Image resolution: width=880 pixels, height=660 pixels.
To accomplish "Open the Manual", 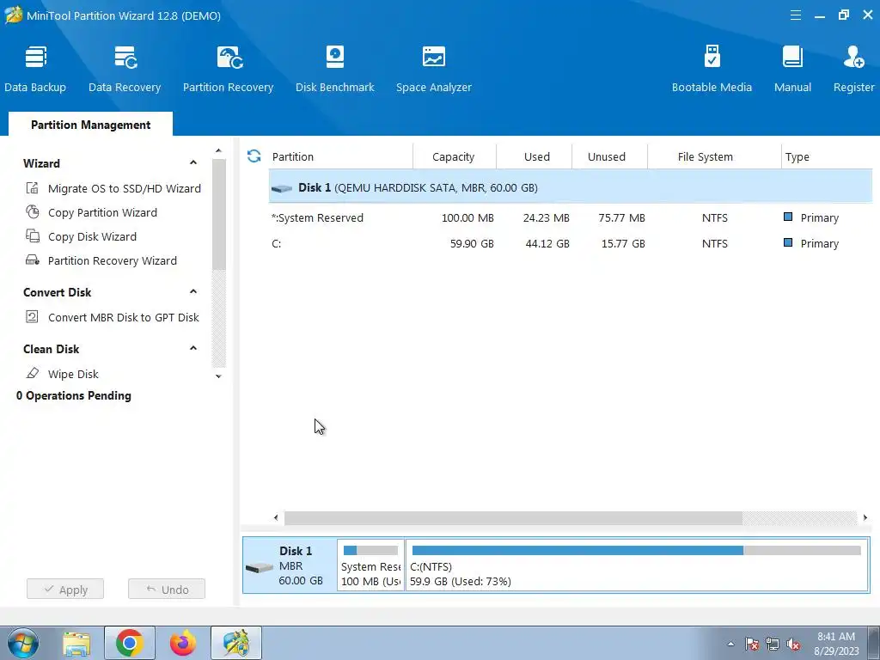I will 792,69.
